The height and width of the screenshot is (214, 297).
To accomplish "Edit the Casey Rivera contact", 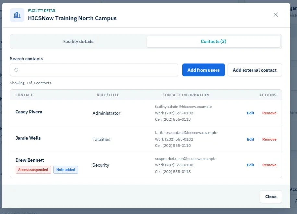I will (x=250, y=113).
